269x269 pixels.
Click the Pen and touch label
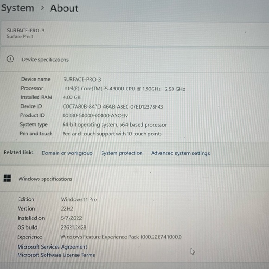(x=36, y=134)
